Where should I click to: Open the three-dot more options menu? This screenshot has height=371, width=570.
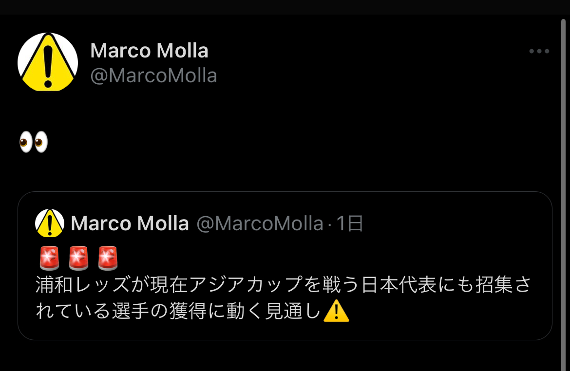tap(539, 51)
